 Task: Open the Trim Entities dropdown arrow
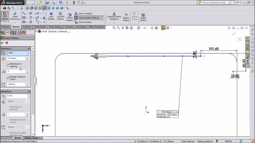(x=51, y=23)
